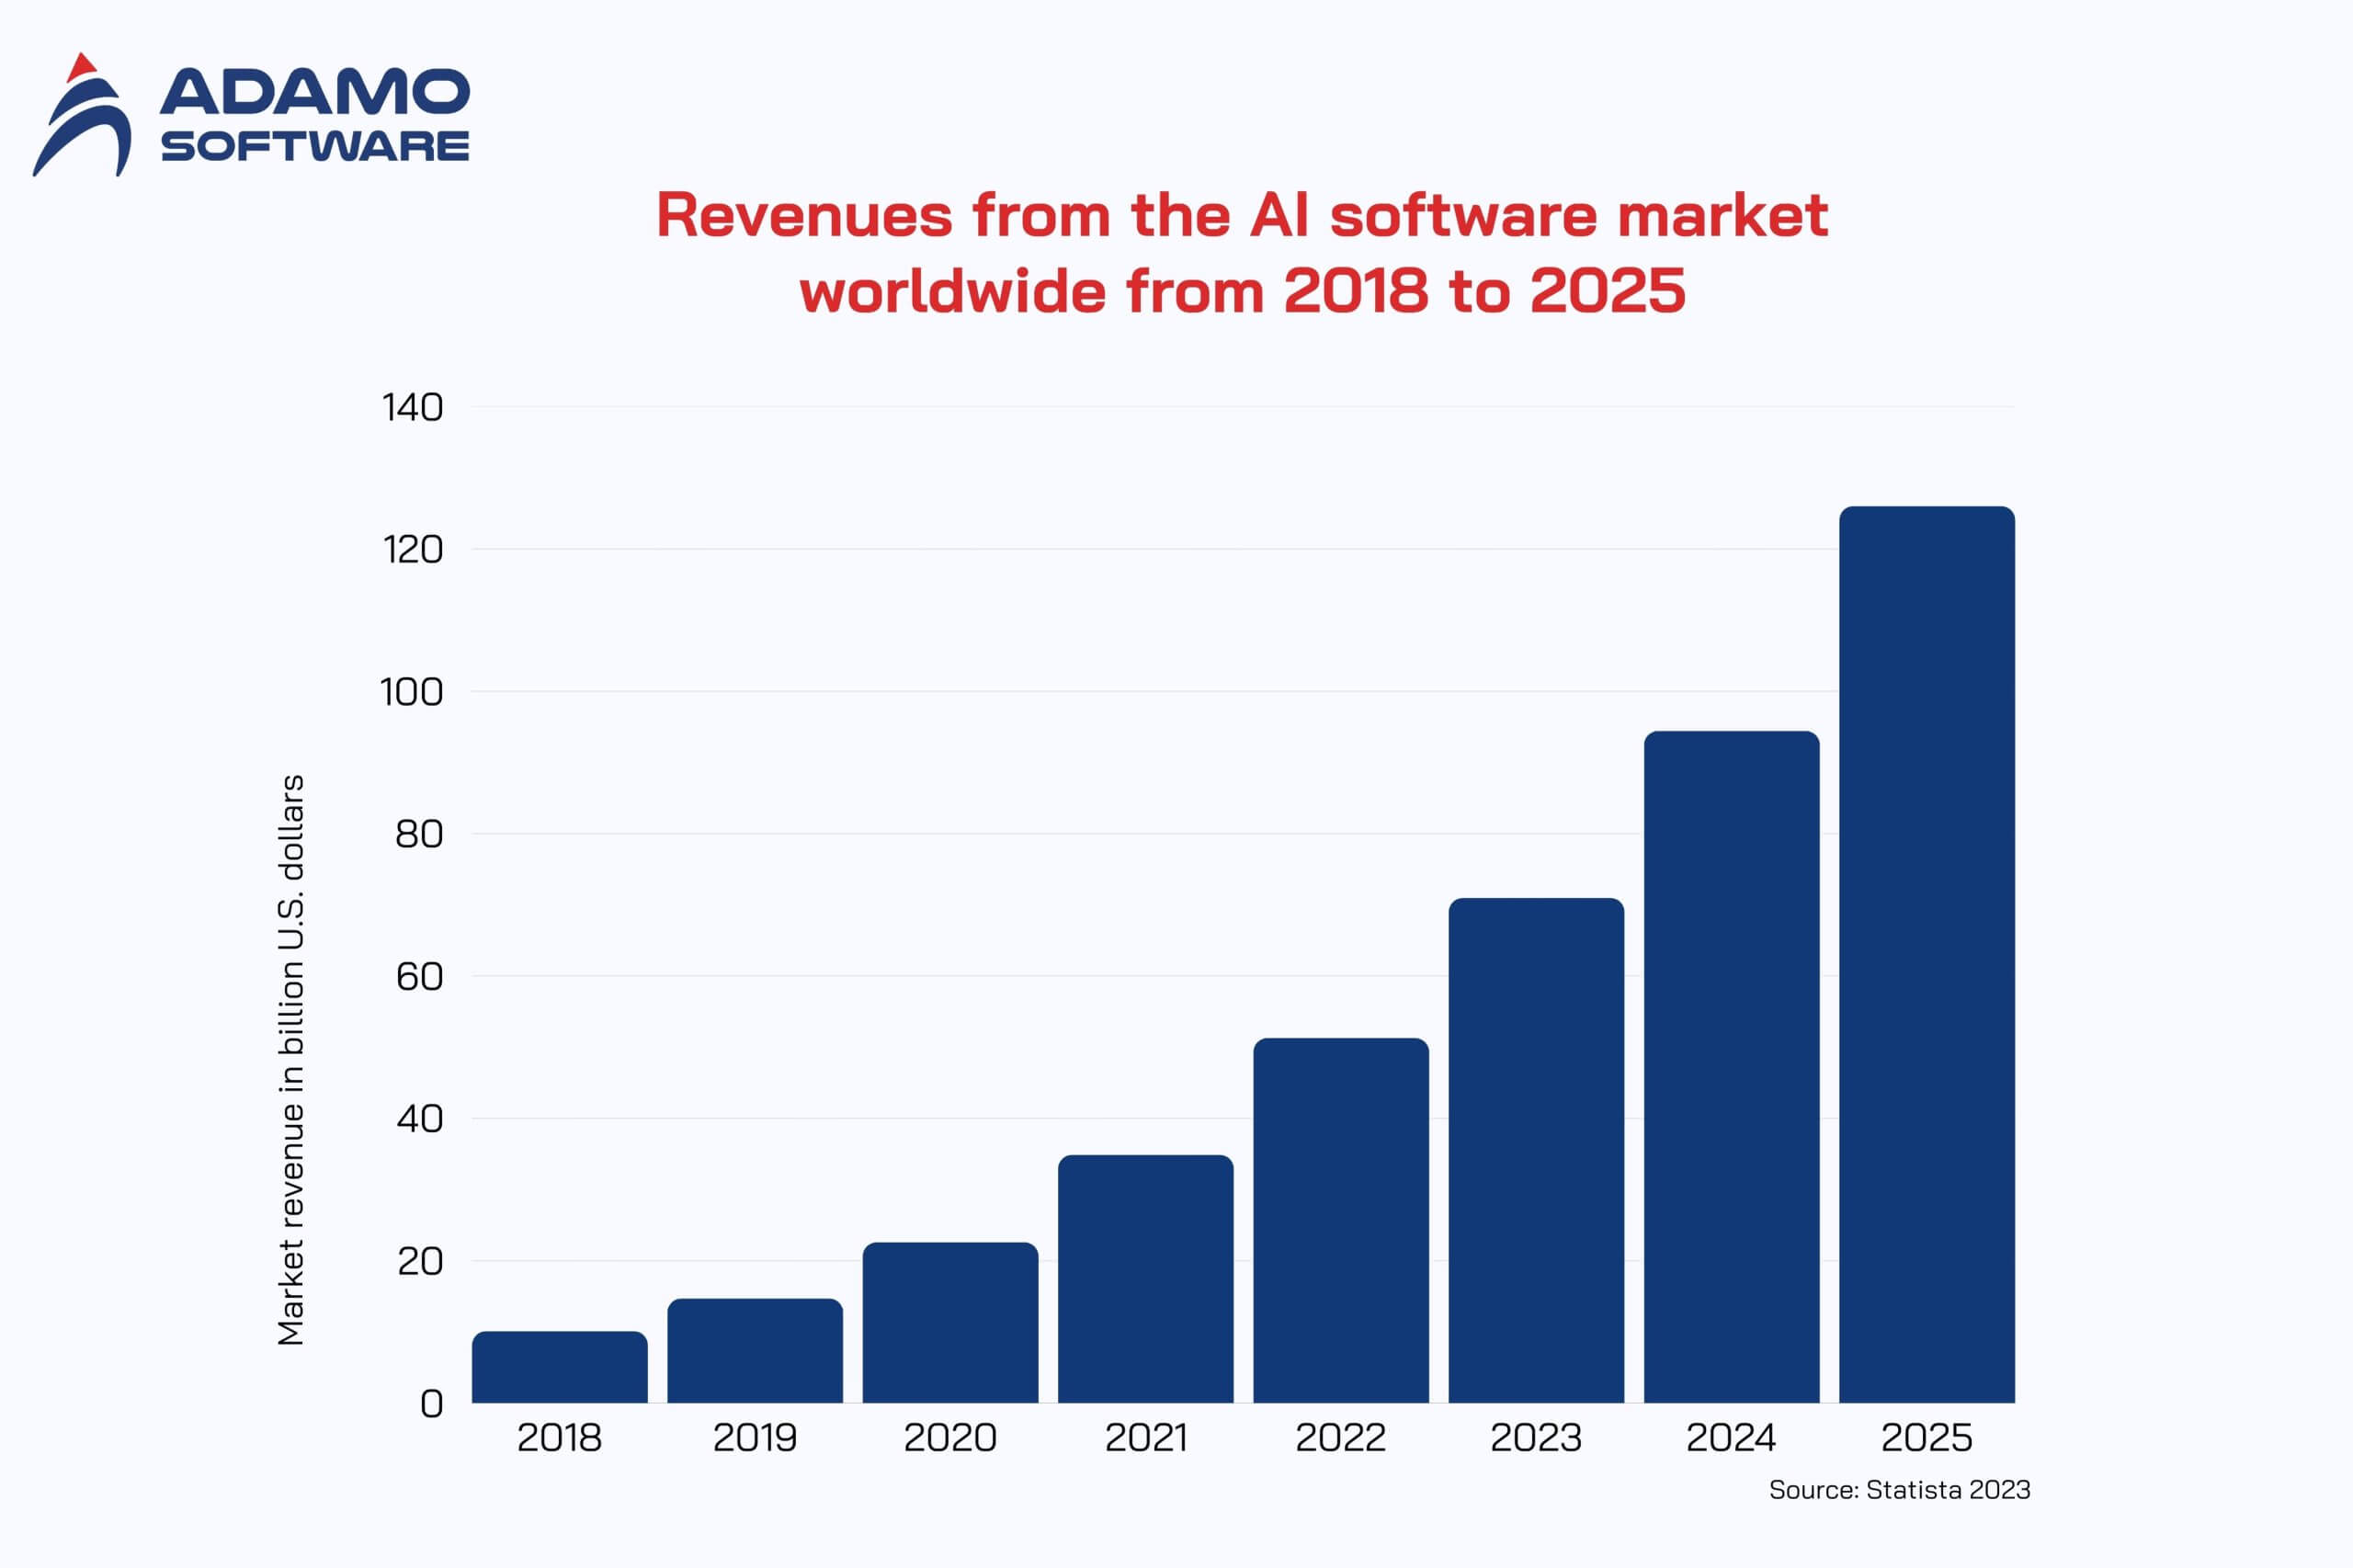This screenshot has height=1568, width=2353.
Task: Click the 2025 x-axis year label
Action: click(x=1926, y=1438)
